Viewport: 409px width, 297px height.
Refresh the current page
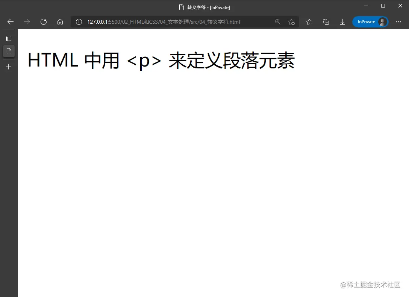click(44, 22)
